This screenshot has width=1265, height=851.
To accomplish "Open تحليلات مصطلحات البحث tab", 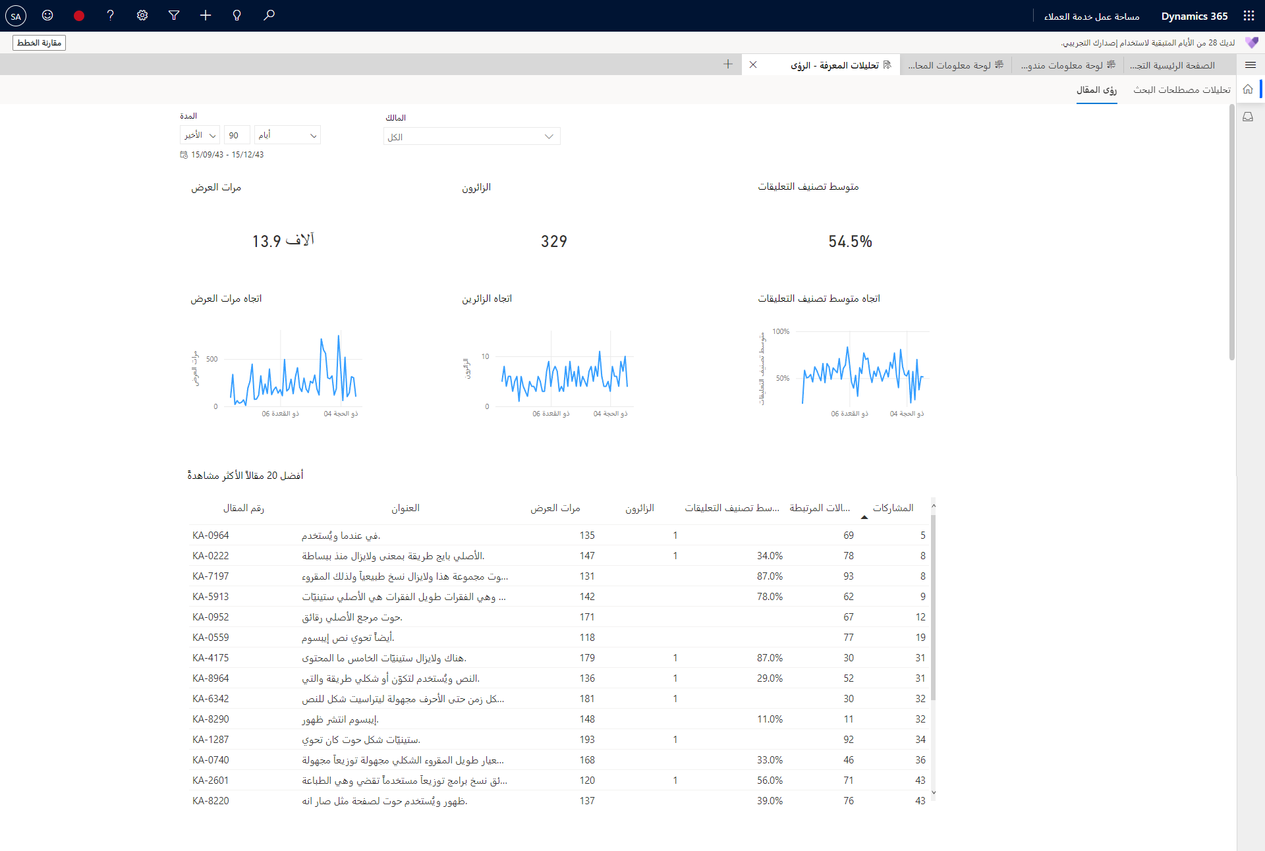I will (x=1182, y=90).
